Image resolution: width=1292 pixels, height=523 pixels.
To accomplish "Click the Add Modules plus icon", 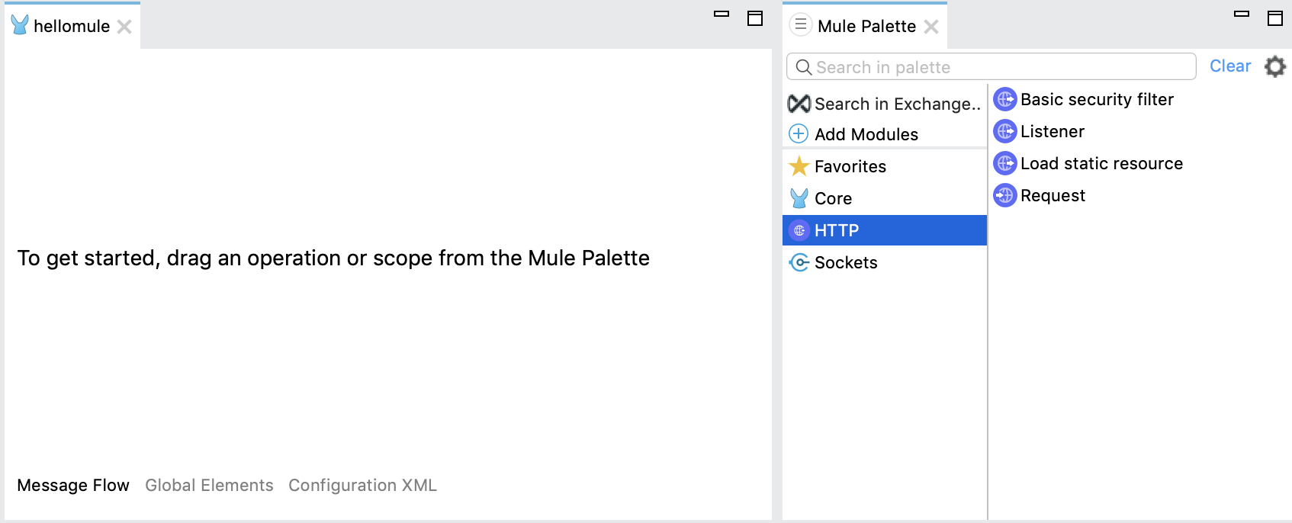I will coord(798,133).
